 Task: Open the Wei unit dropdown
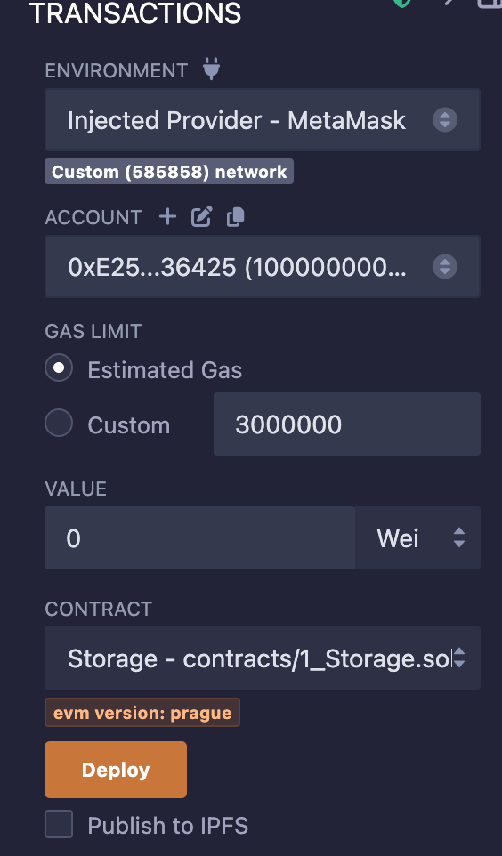417,537
